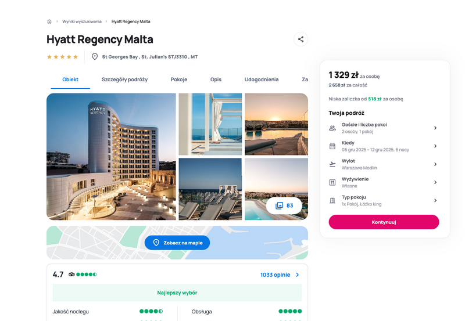Switch to the Pokoje tab
Screen dimensions: 465x321
[179, 80]
